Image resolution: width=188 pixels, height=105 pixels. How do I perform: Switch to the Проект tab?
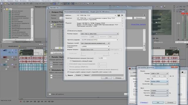pos(87,75)
